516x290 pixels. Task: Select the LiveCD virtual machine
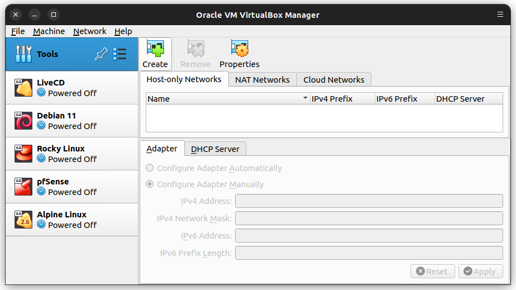tap(71, 88)
